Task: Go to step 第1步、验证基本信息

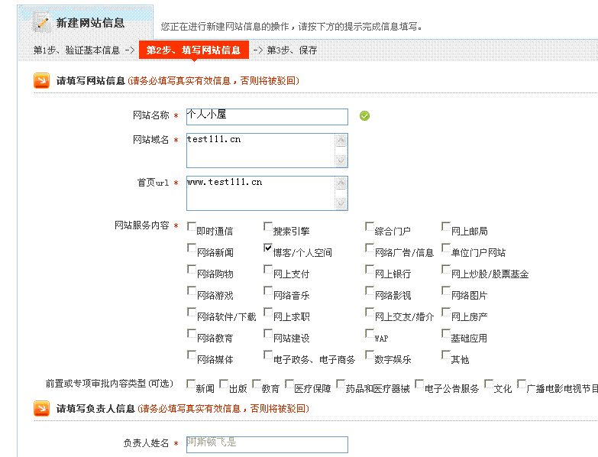Action: click(x=76, y=50)
